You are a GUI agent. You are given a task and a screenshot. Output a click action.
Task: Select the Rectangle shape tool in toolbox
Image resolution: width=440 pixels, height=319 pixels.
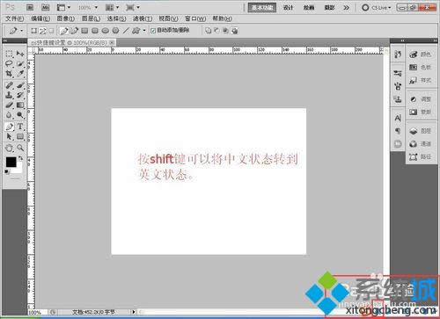tap(20, 136)
